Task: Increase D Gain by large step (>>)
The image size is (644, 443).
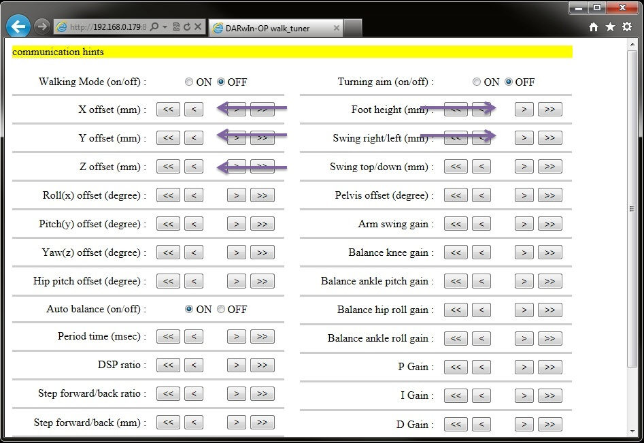Action: [x=550, y=424]
